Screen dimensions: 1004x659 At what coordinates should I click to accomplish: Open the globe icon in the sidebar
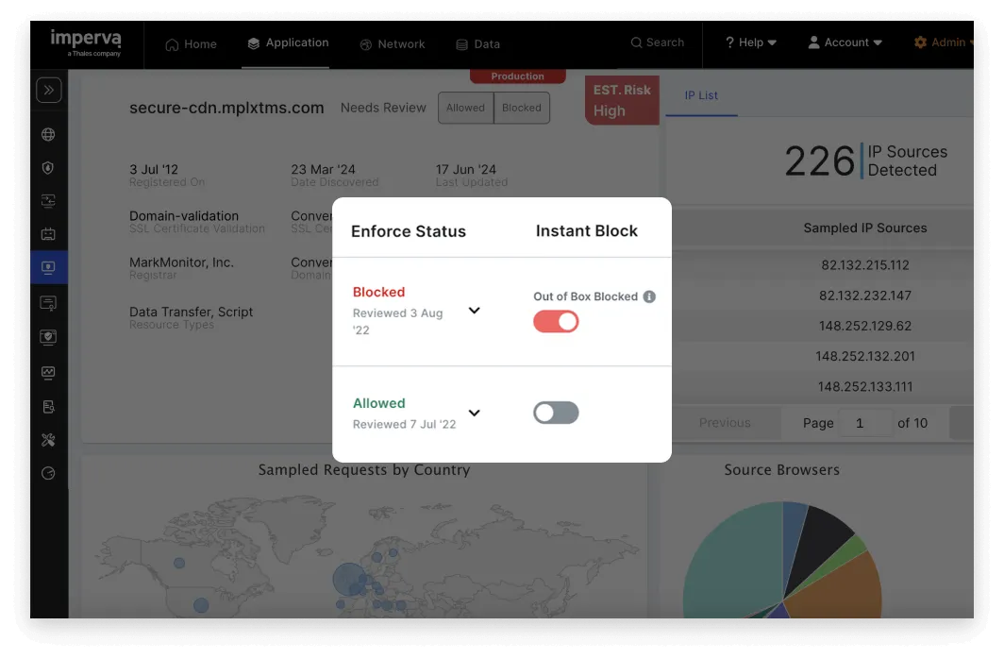[x=48, y=134]
